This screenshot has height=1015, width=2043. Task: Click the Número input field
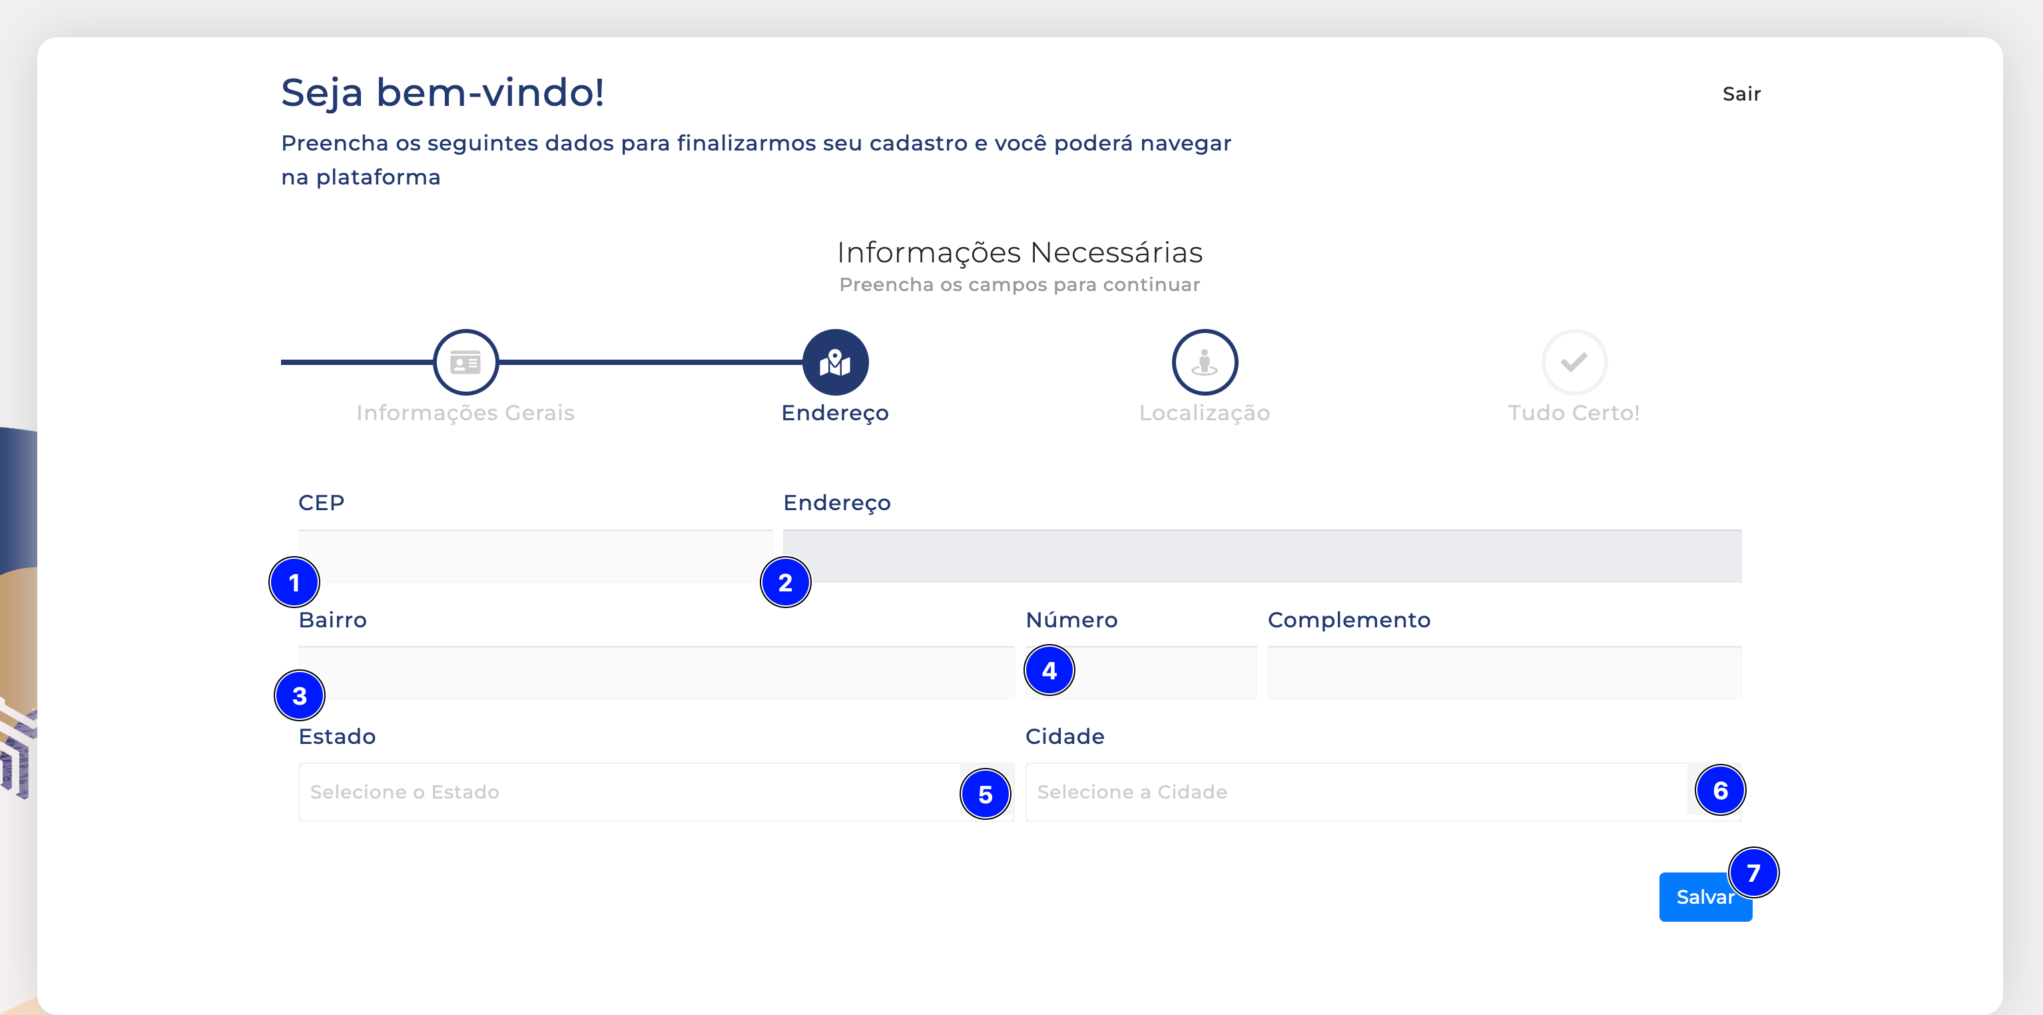(1141, 673)
